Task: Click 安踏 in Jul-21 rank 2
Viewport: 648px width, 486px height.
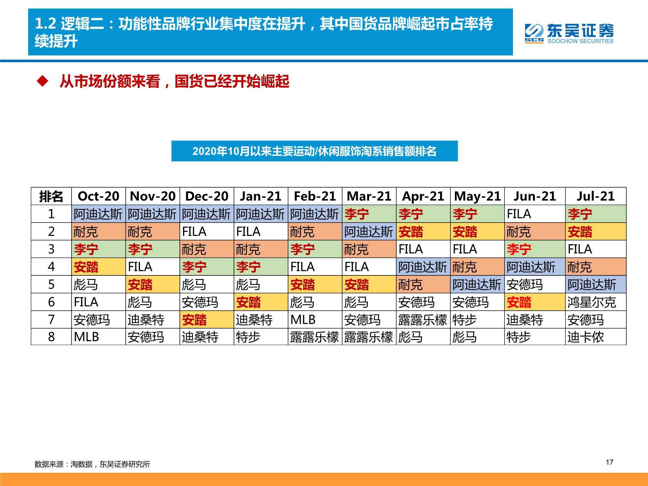Action: coord(596,231)
